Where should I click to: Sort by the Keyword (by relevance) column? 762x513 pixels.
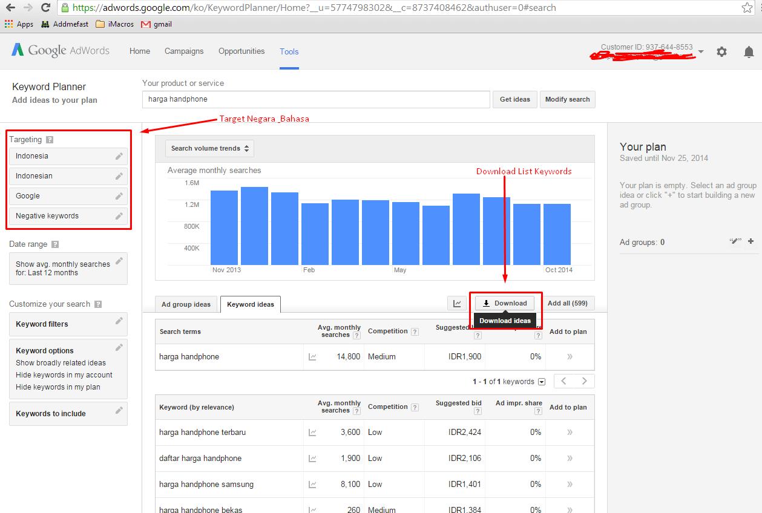tap(197, 407)
